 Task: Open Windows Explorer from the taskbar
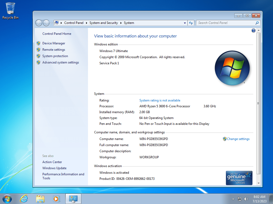click(x=40, y=199)
